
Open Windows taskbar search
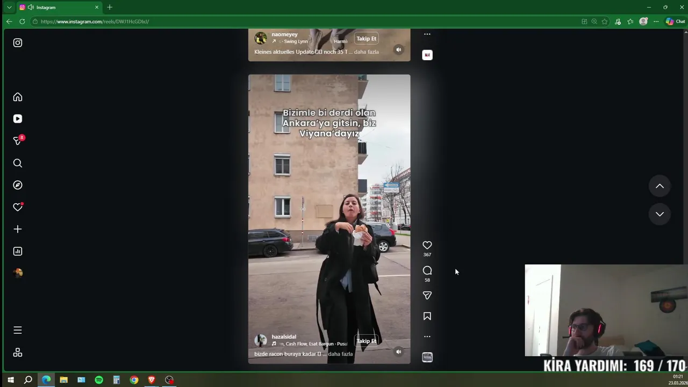(x=28, y=380)
